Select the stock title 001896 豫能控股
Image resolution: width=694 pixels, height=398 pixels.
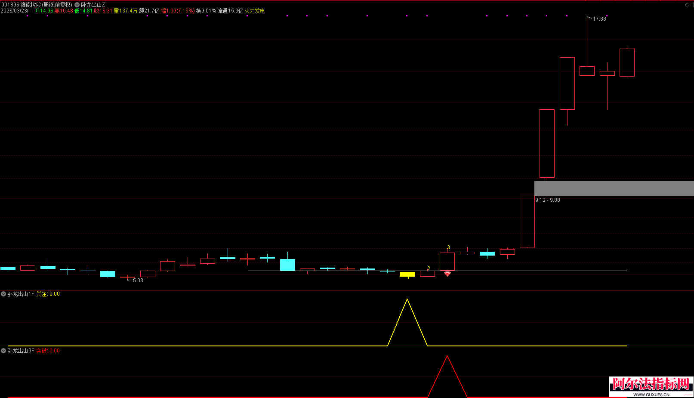coord(21,5)
